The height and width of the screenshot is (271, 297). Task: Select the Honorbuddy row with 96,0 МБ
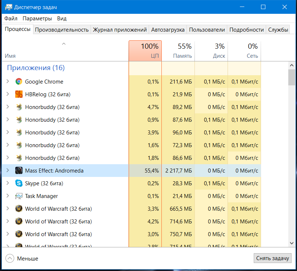tap(132, 133)
